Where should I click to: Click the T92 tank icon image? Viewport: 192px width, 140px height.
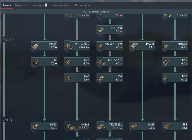(x=36, y=62)
